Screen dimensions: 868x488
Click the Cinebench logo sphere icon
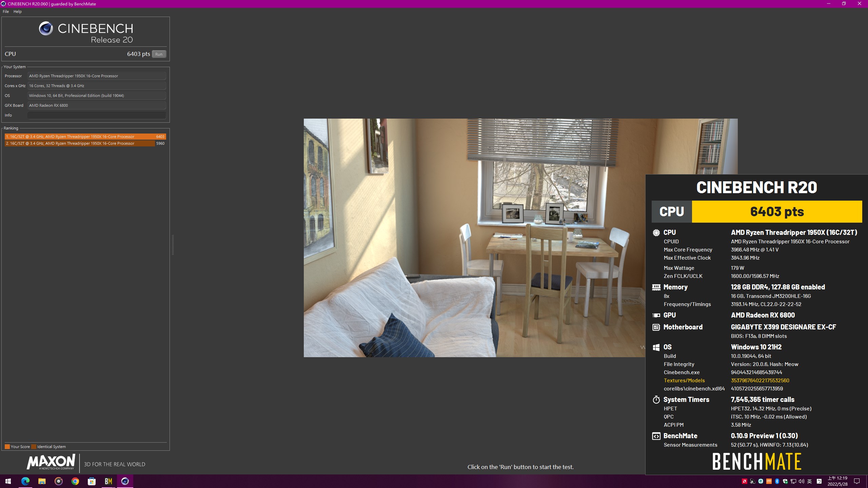pyautogui.click(x=46, y=28)
